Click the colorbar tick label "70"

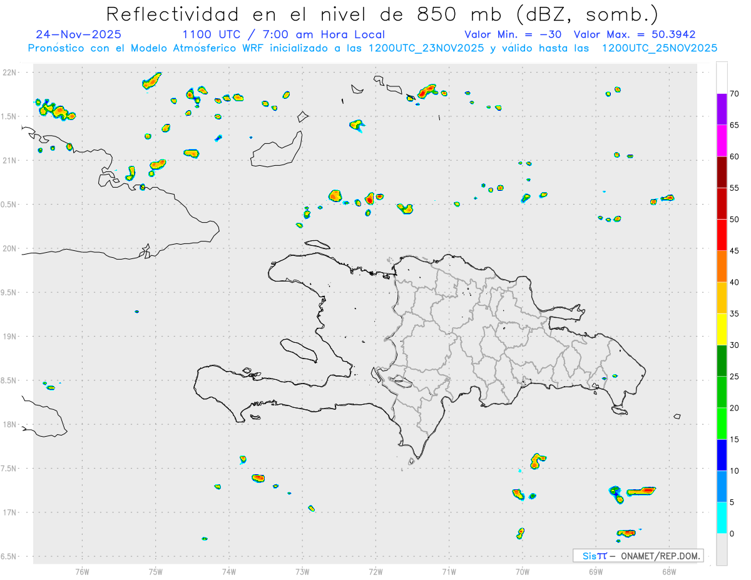(735, 94)
